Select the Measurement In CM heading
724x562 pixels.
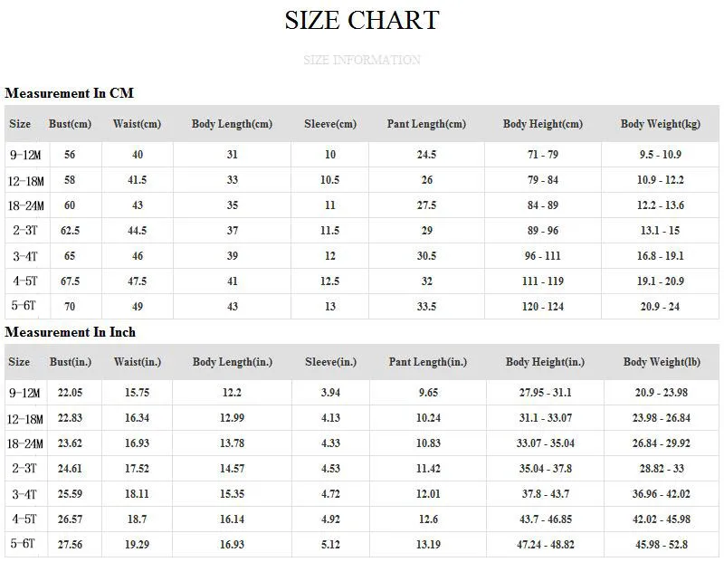(70, 93)
